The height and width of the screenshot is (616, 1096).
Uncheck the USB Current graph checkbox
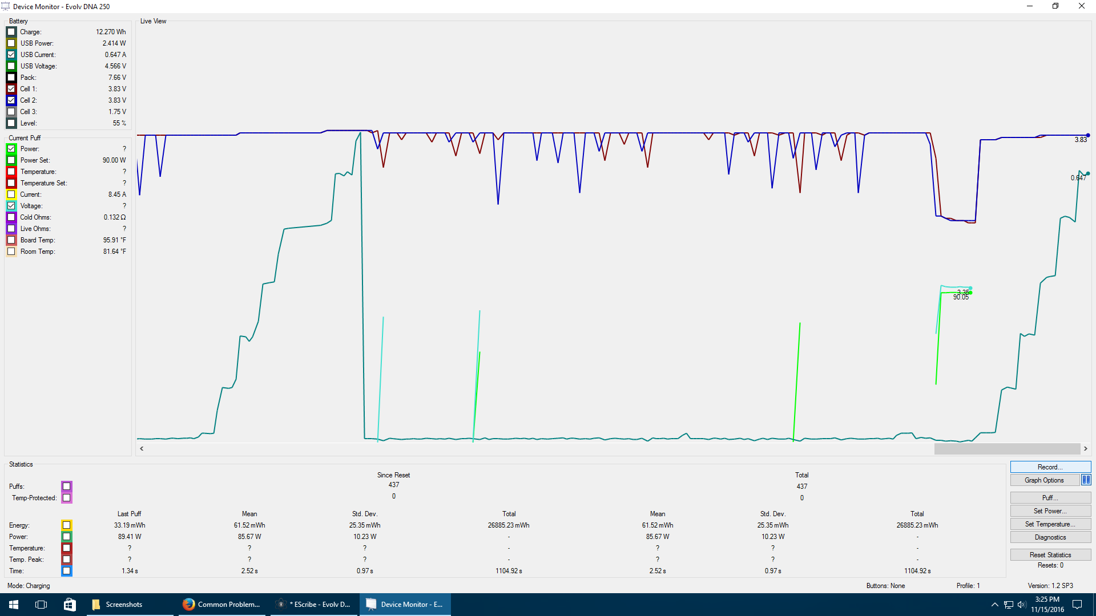tap(11, 55)
